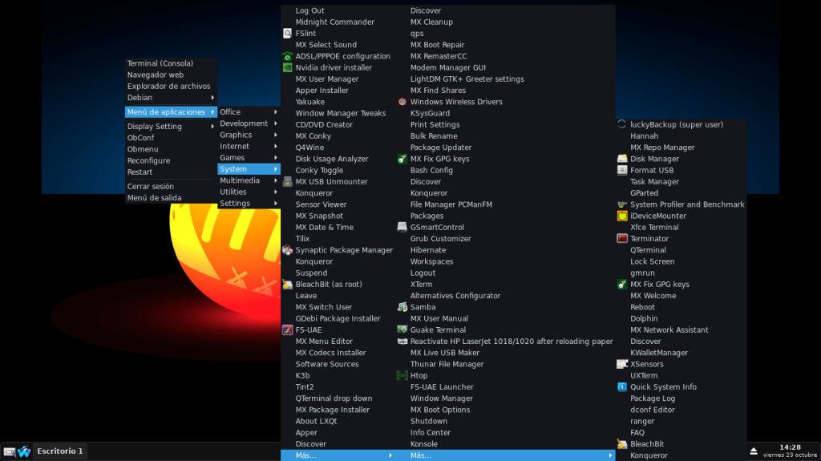The image size is (821, 461).
Task: Launch Nvidia driver installer via its icon
Action: click(x=288, y=68)
